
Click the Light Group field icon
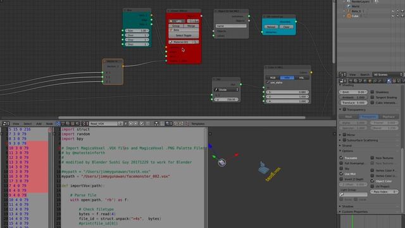[342, 194]
